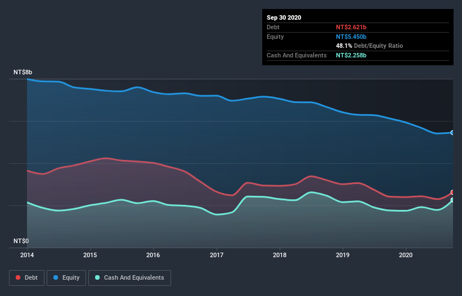Click the 2018 x-axis label
Screen dimensions: 462x296
click(280, 255)
